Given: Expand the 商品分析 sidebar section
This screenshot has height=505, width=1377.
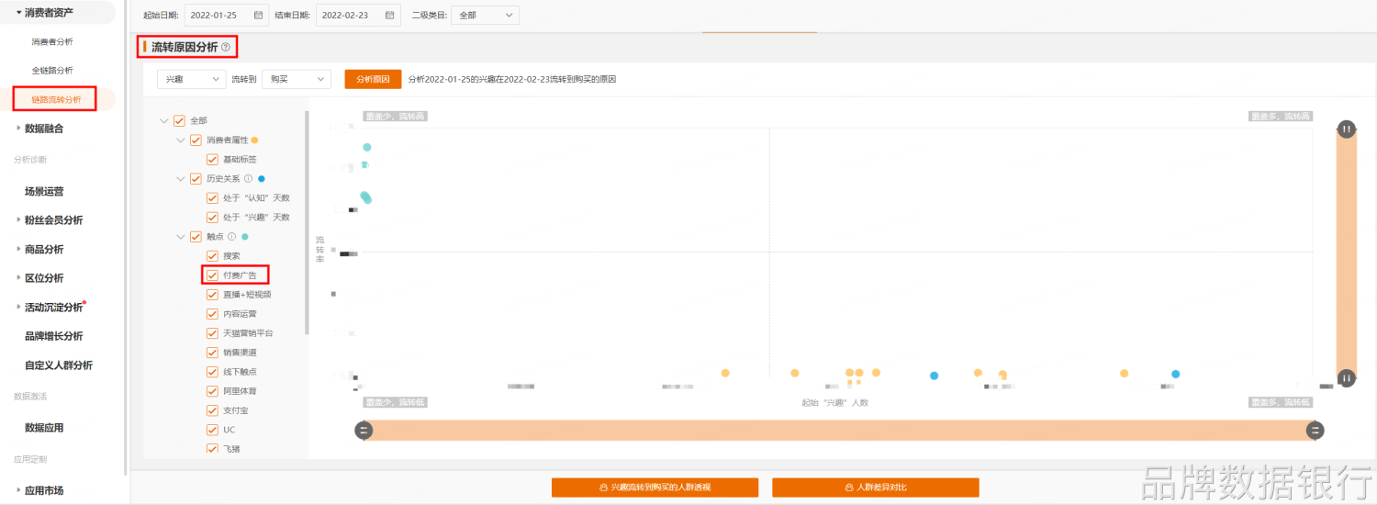Looking at the screenshot, I should click(18, 250).
